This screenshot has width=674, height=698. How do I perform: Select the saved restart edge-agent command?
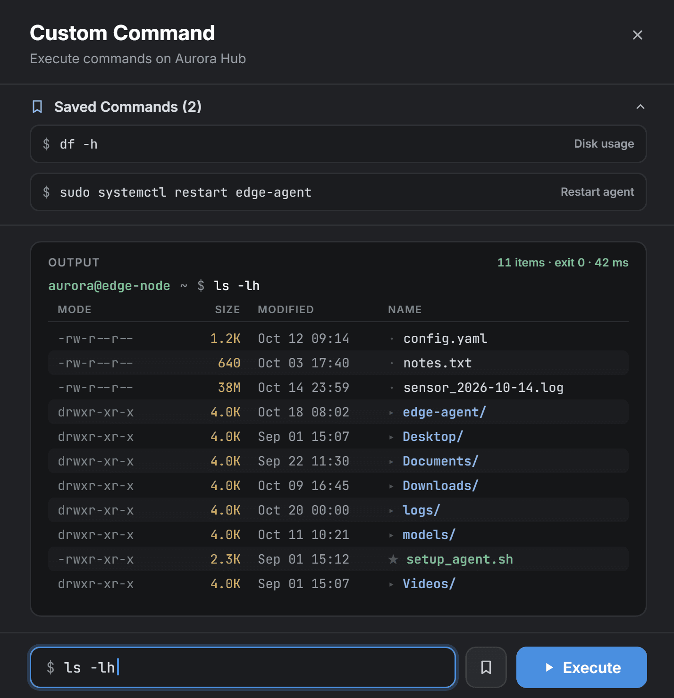pyautogui.click(x=338, y=192)
